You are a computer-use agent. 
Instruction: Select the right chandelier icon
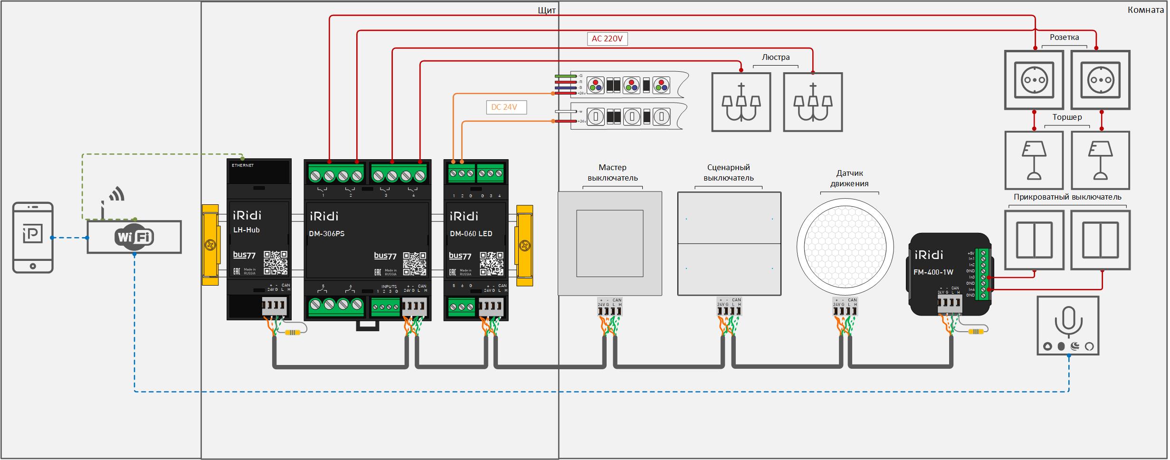(x=813, y=102)
